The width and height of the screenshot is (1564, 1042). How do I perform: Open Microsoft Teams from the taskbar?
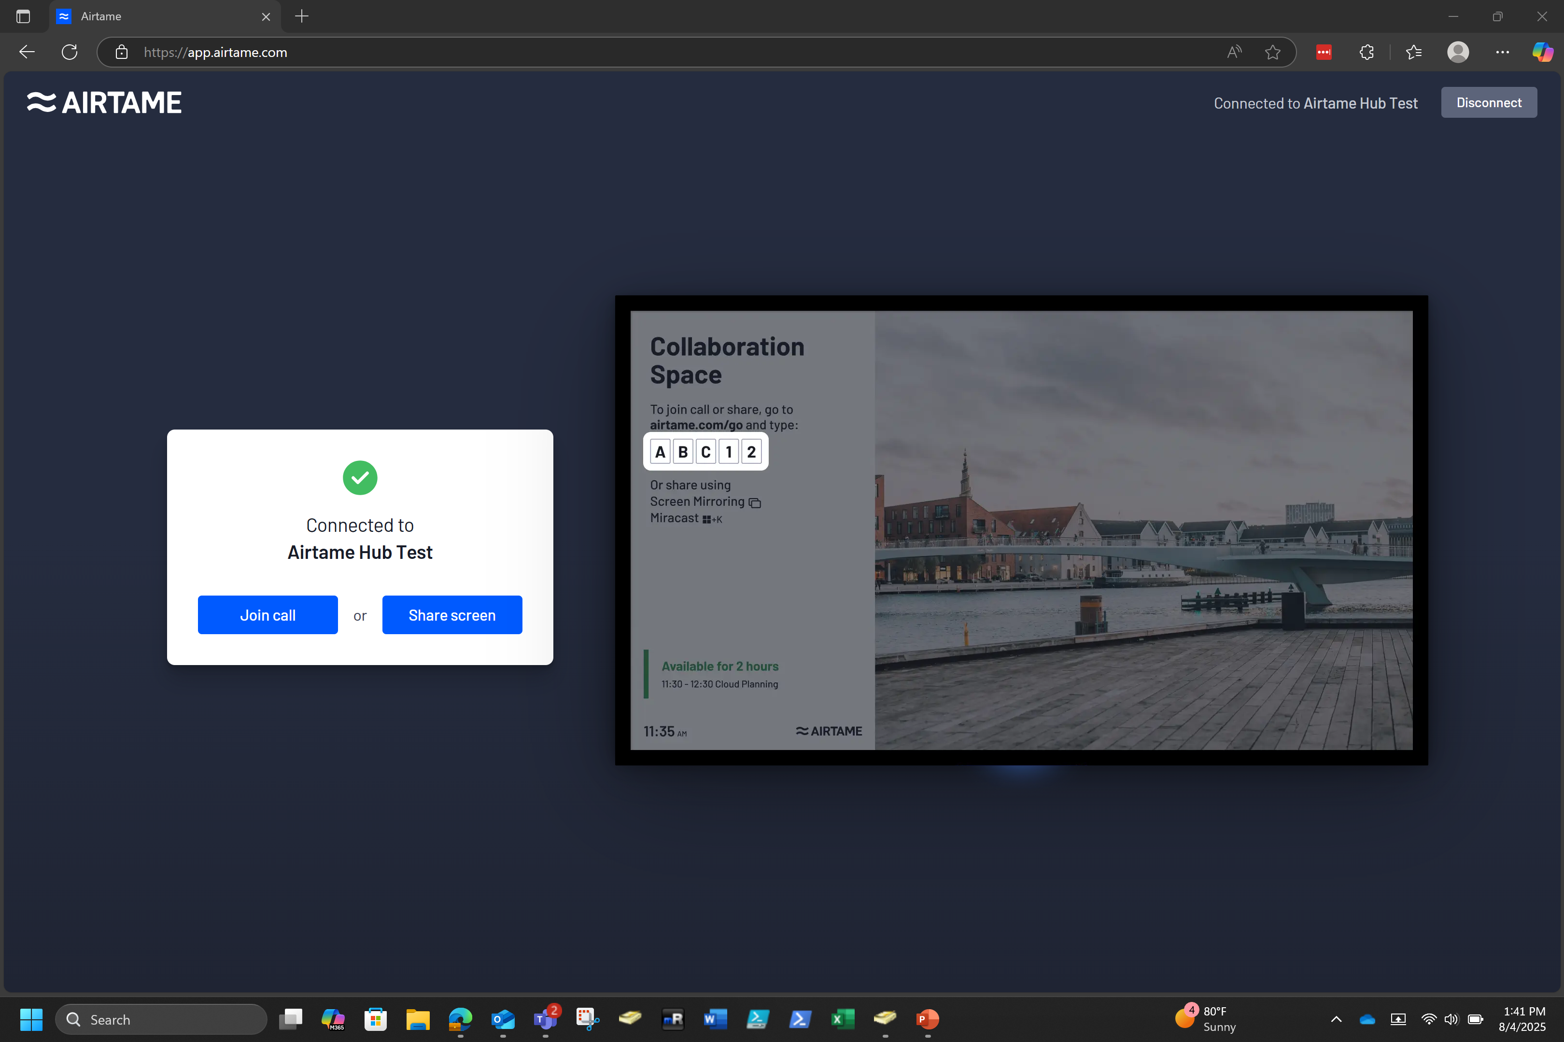pyautogui.click(x=545, y=1019)
